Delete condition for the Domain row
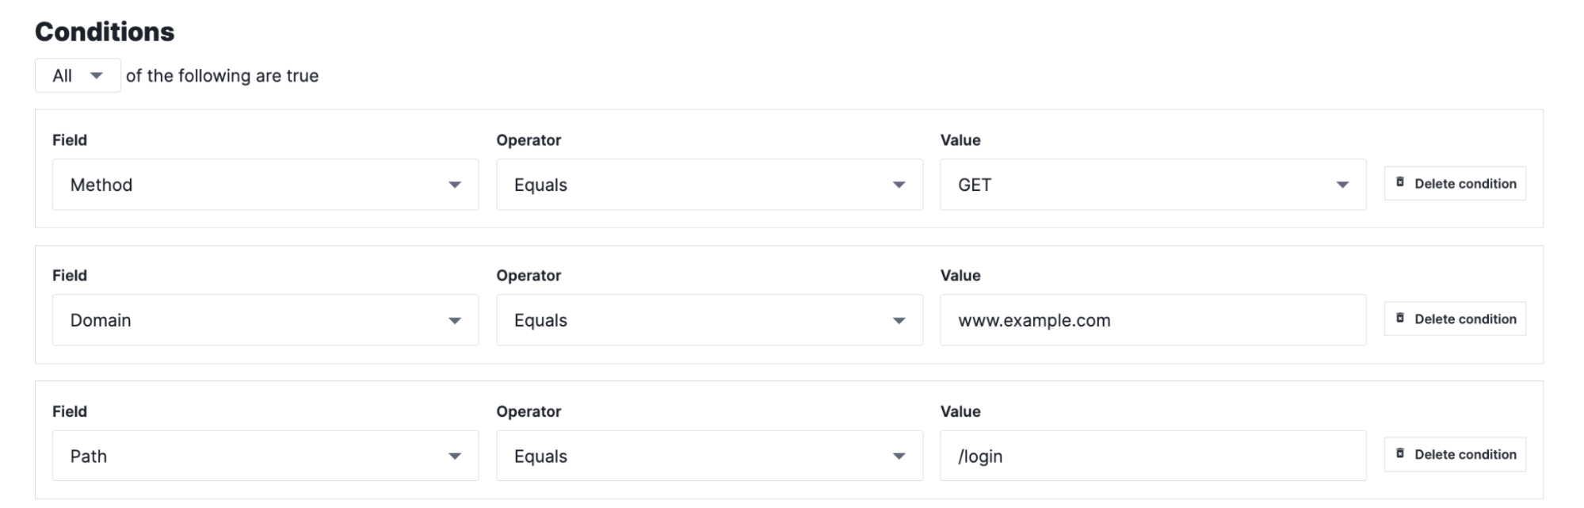Image resolution: width=1584 pixels, height=508 pixels. click(x=1455, y=319)
